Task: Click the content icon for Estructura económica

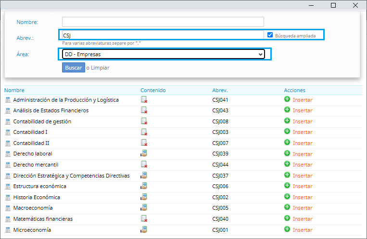Action: tap(144, 186)
